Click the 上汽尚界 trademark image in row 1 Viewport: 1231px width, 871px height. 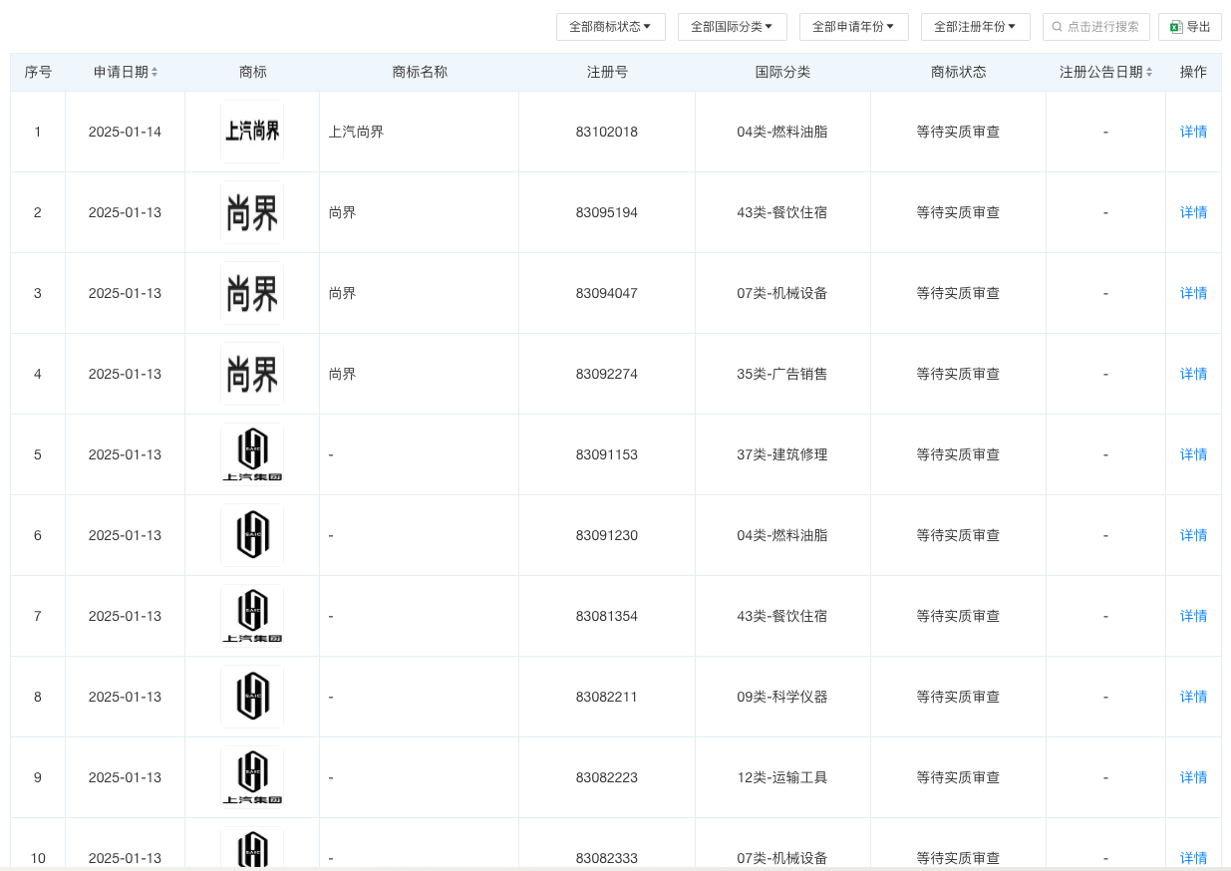(252, 131)
